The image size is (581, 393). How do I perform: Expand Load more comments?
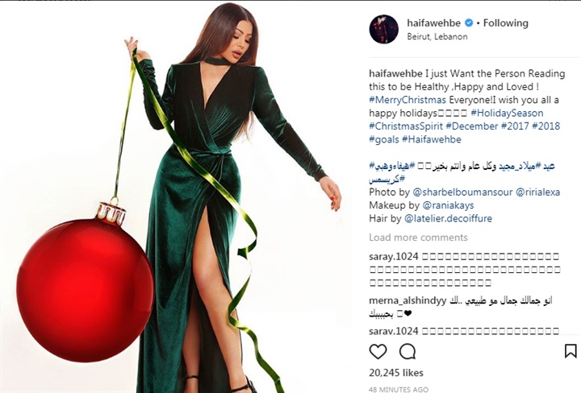click(x=418, y=238)
